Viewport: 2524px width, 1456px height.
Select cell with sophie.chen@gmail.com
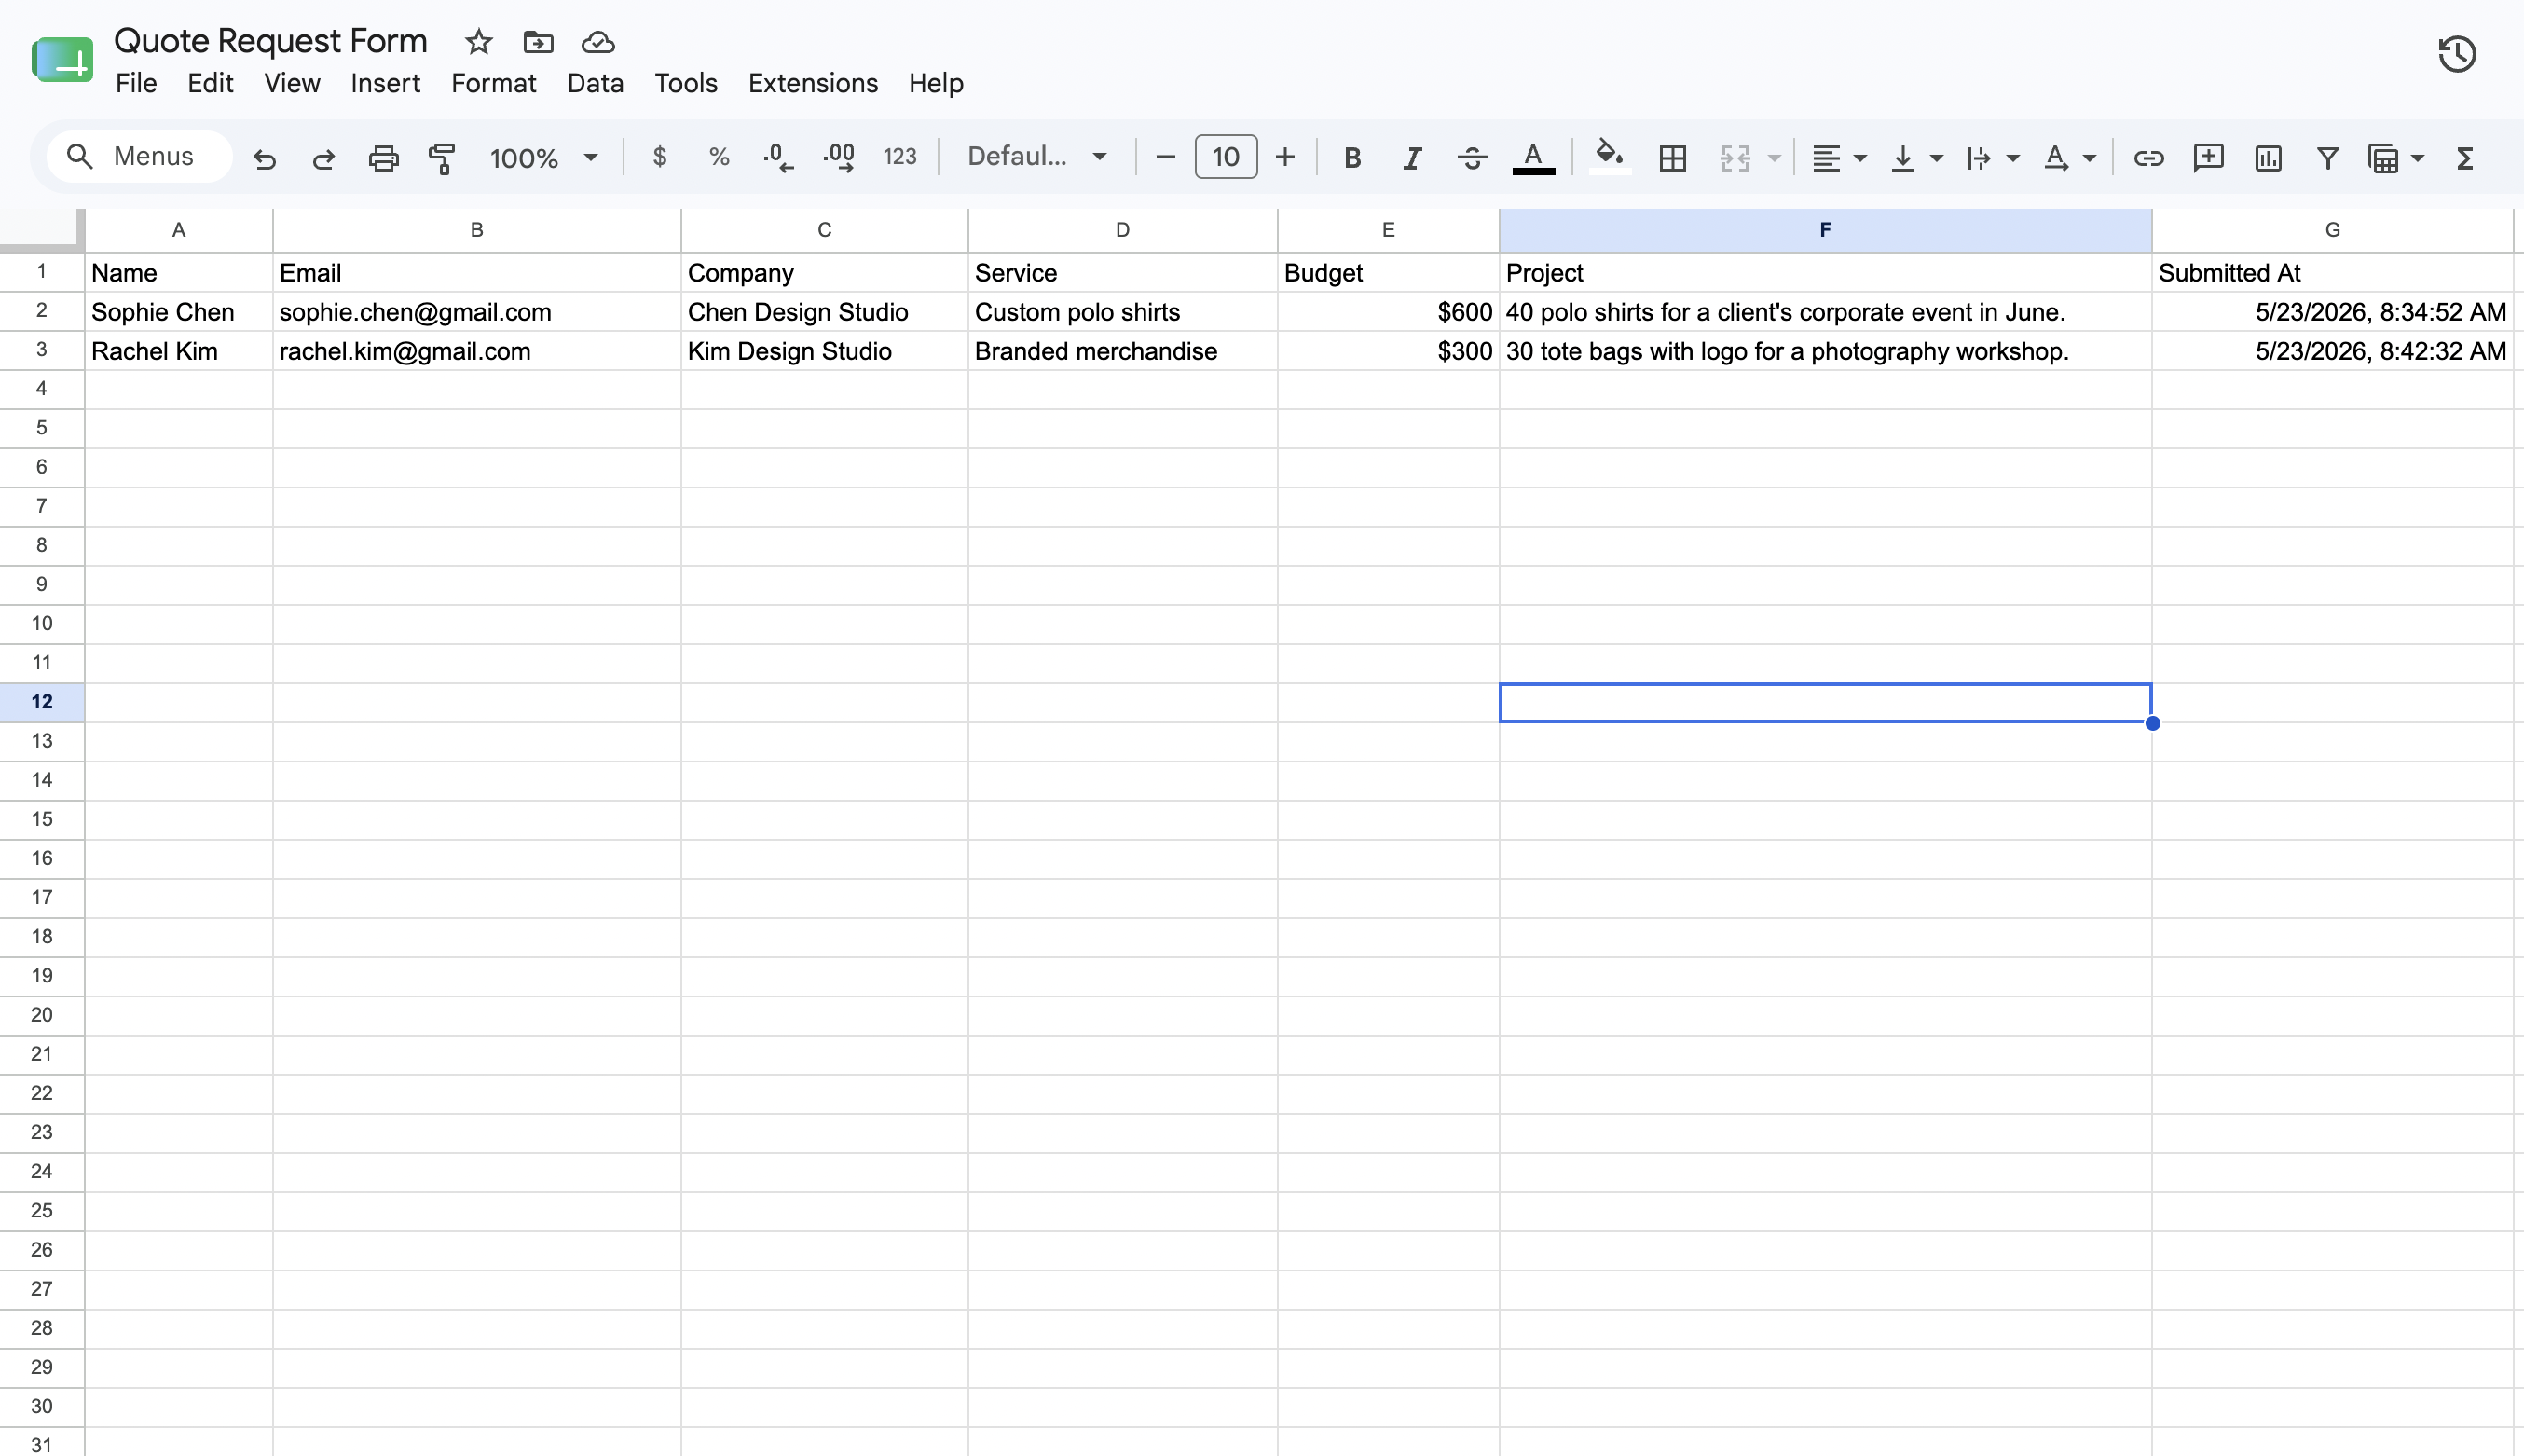477,312
